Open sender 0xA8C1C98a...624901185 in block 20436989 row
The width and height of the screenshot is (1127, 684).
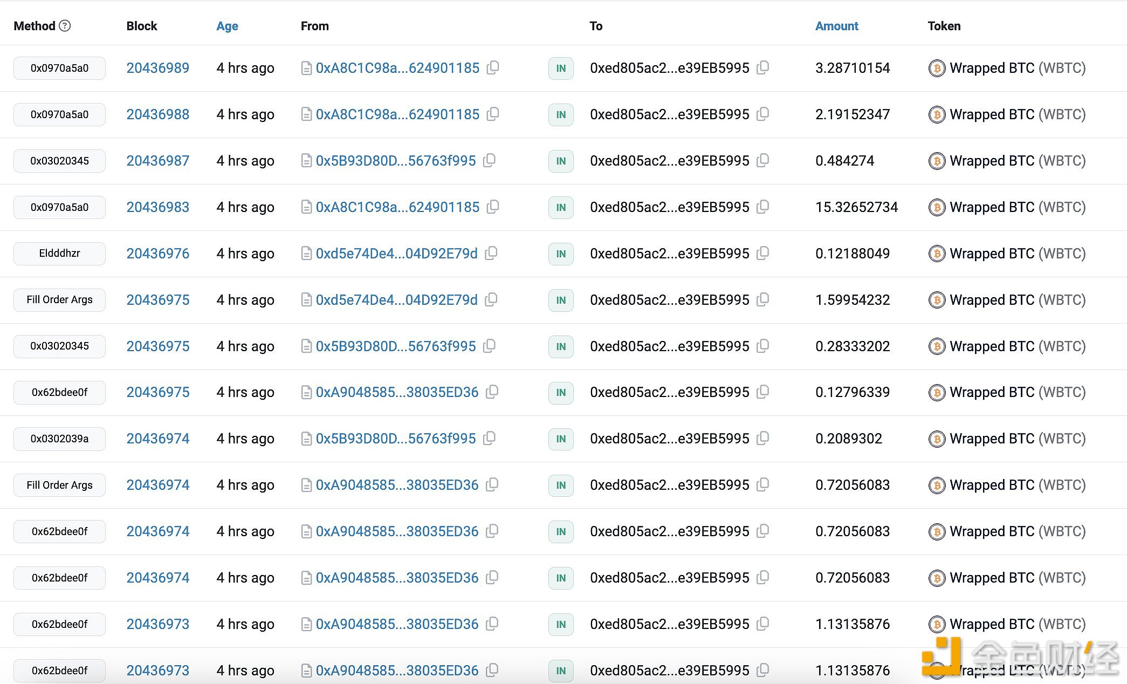pyautogui.click(x=397, y=68)
